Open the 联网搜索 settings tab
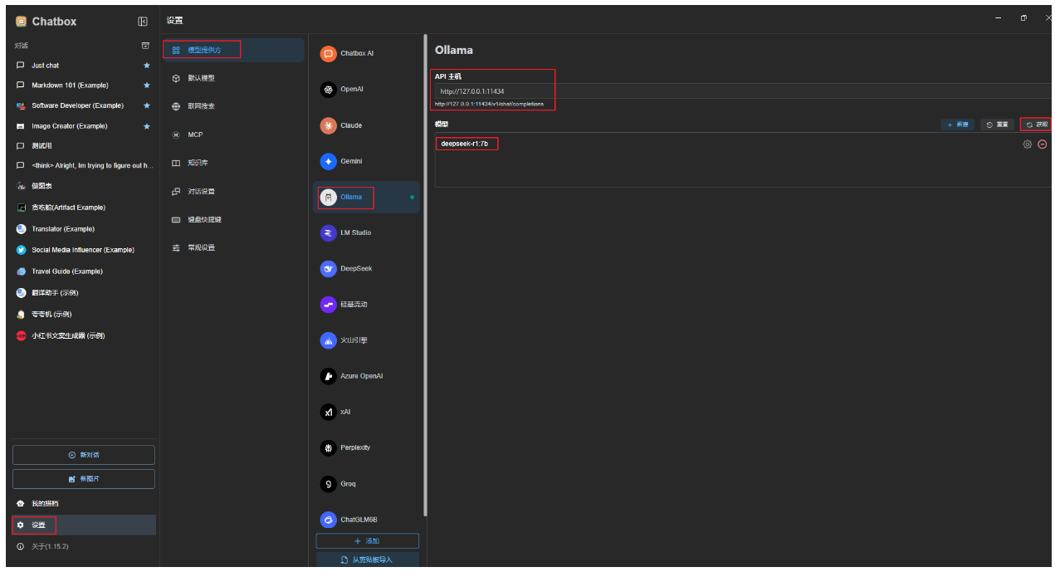The height and width of the screenshot is (572, 1055). (234, 106)
